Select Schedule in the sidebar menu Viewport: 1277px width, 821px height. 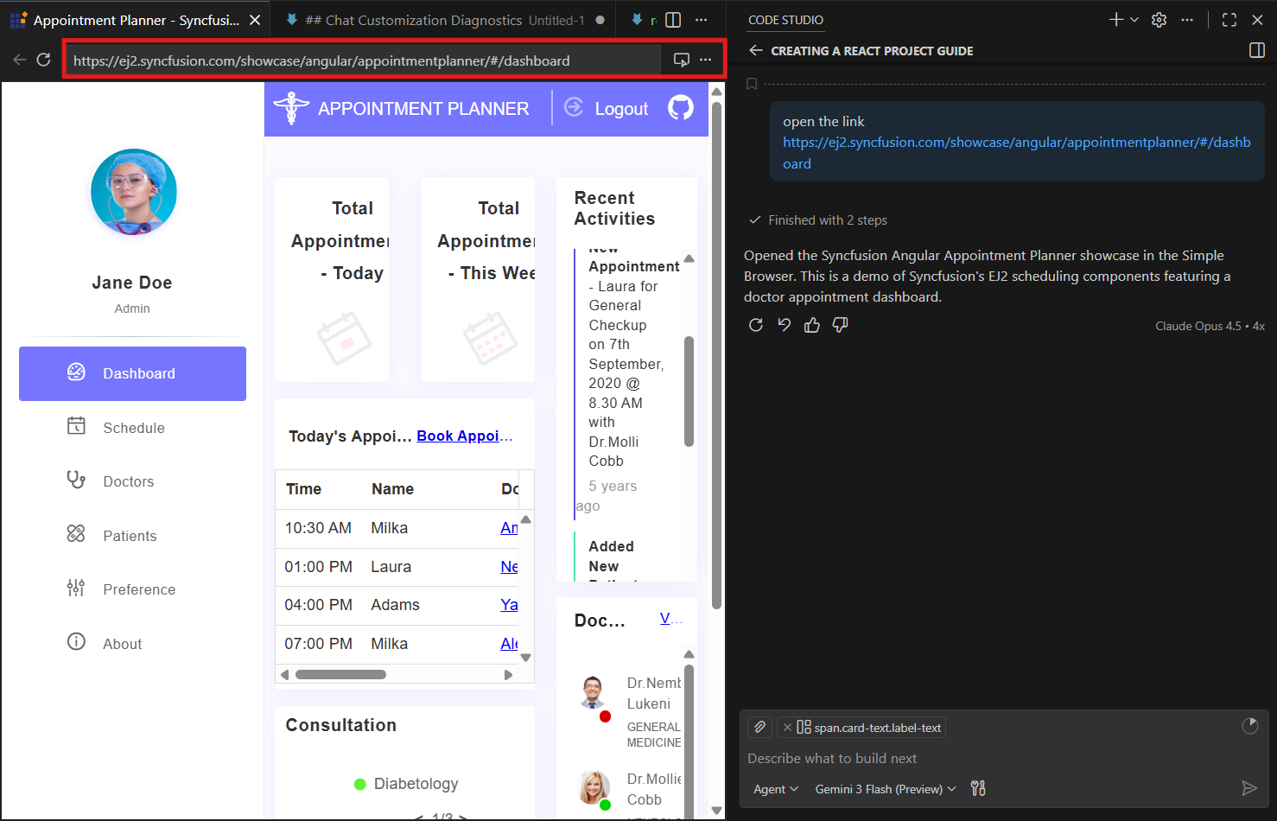point(133,428)
